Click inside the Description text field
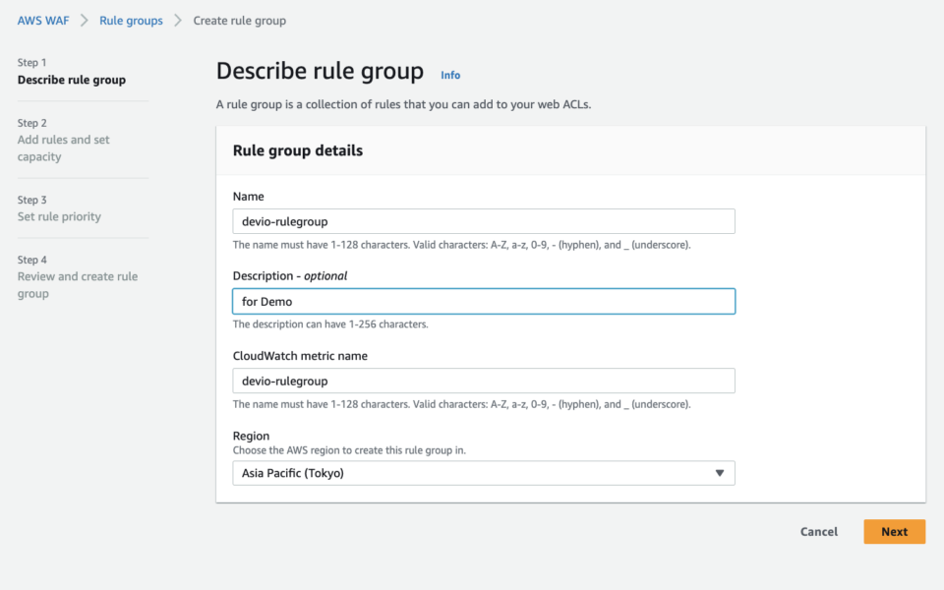This screenshot has width=944, height=590. point(484,301)
